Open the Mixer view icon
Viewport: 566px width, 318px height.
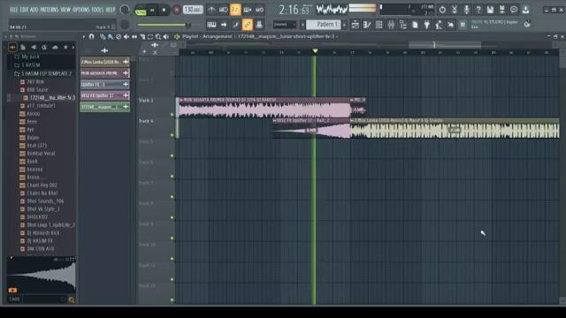click(x=391, y=25)
